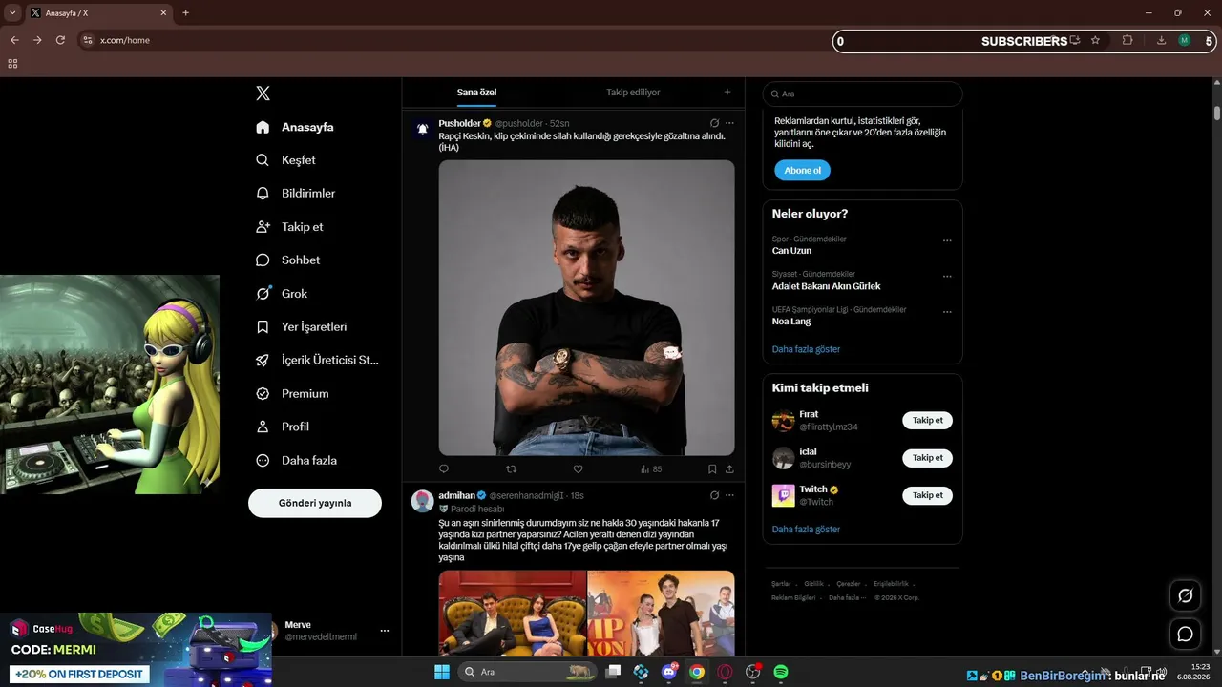Open the browser tab search dropdown
Image resolution: width=1222 pixels, height=687 pixels.
12,13
